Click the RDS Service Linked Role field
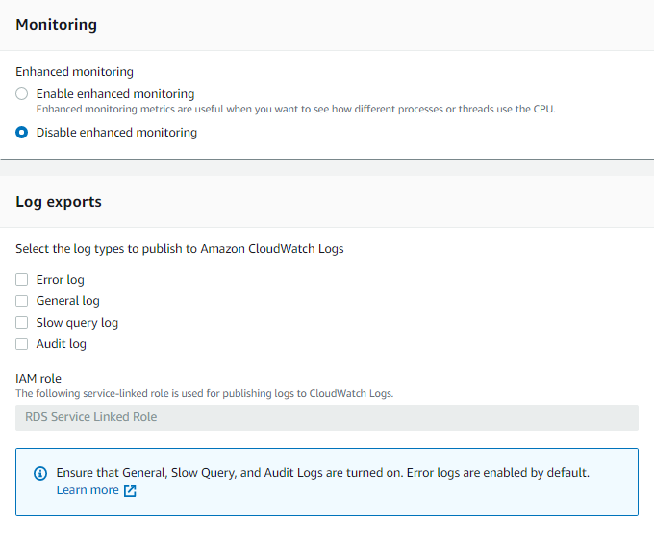The width and height of the screenshot is (654, 550). pos(327,417)
